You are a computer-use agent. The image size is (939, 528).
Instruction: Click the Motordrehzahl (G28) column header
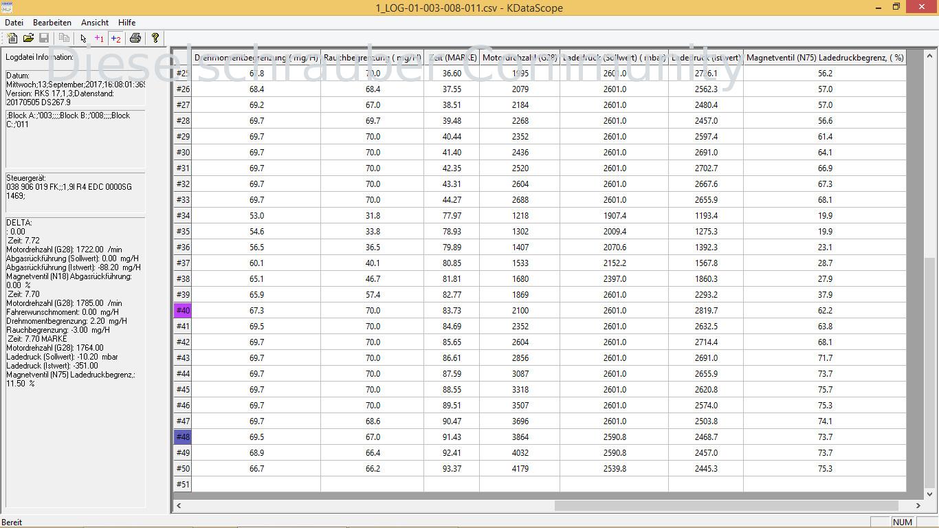pos(520,58)
